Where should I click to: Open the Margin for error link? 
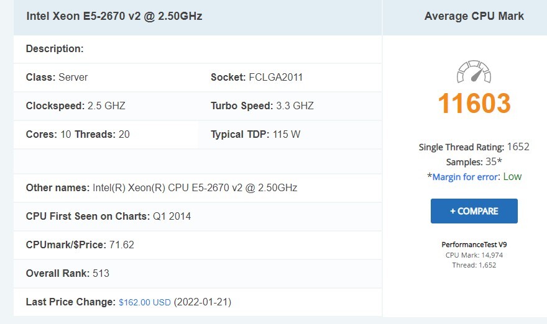(465, 177)
